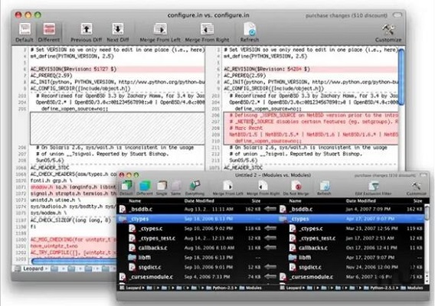Click left AC_PREREQ(2.59) line

click(51, 76)
